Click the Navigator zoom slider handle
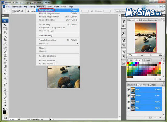Image resolution: width=167 pixels, height=122 pixels. click(x=151, y=55)
